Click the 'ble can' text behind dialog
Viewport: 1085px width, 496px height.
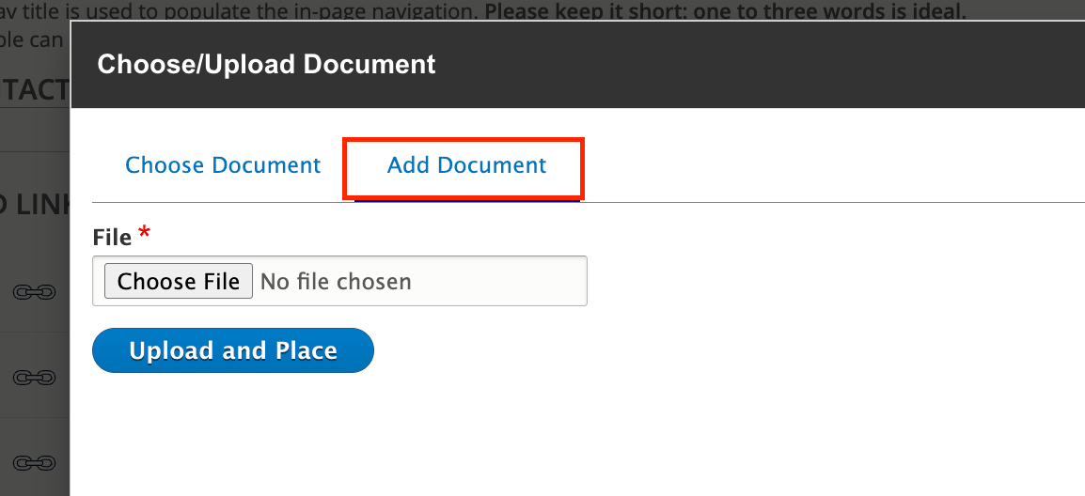(x=32, y=39)
